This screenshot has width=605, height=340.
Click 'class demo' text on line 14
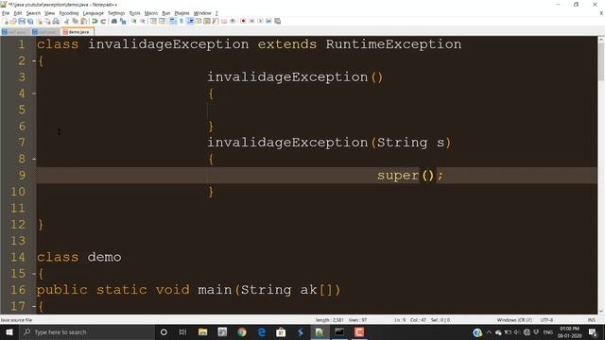[79, 257]
